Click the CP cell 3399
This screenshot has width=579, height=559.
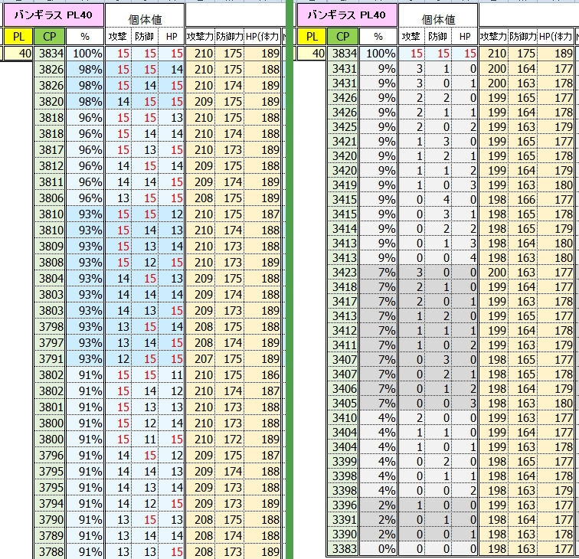[343, 462]
